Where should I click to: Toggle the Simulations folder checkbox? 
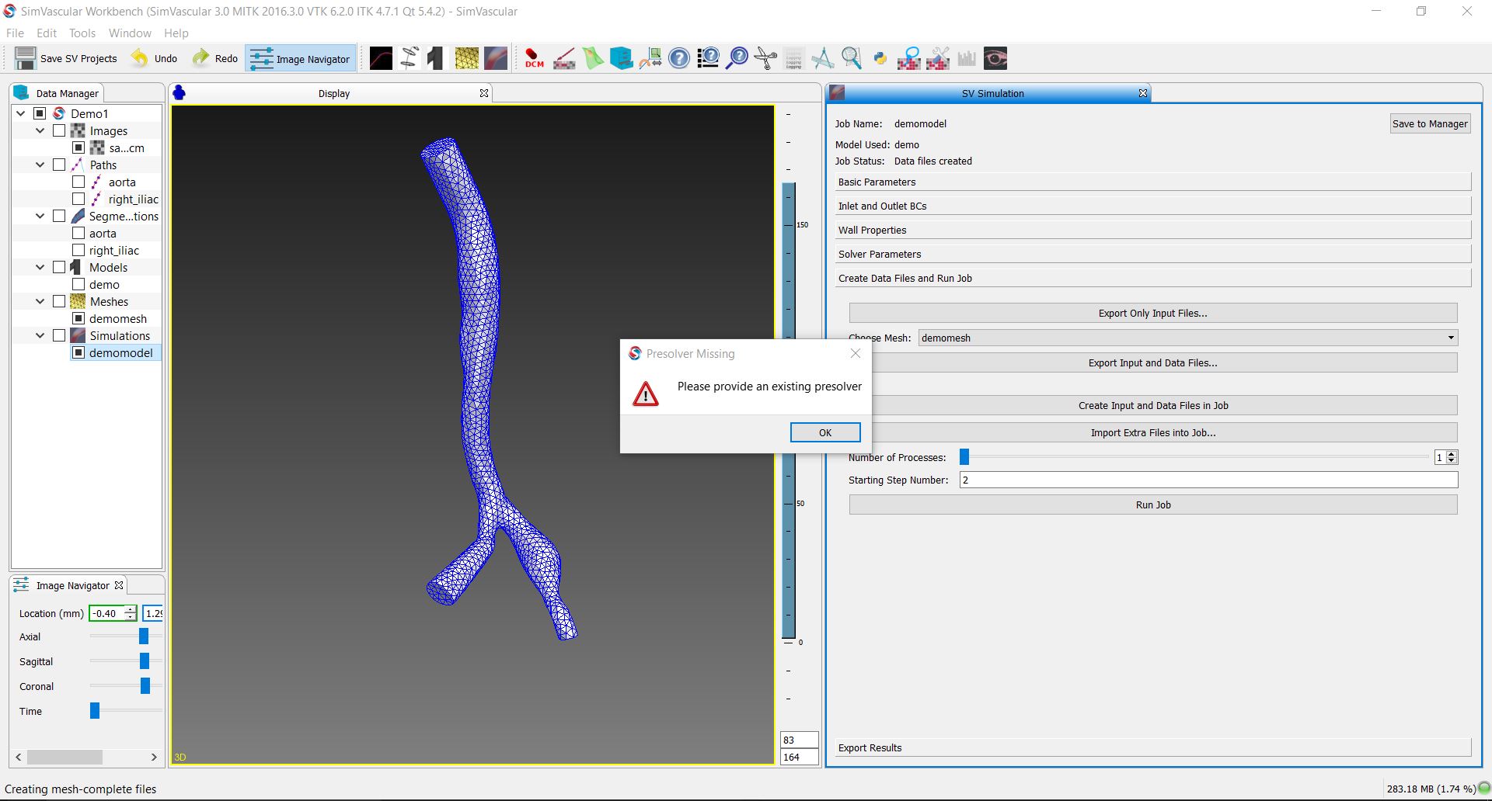(x=59, y=335)
